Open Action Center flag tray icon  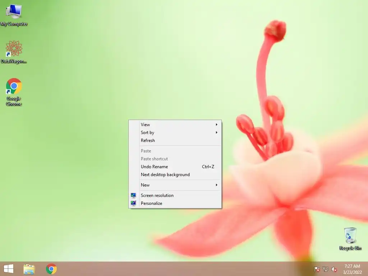(x=317, y=269)
